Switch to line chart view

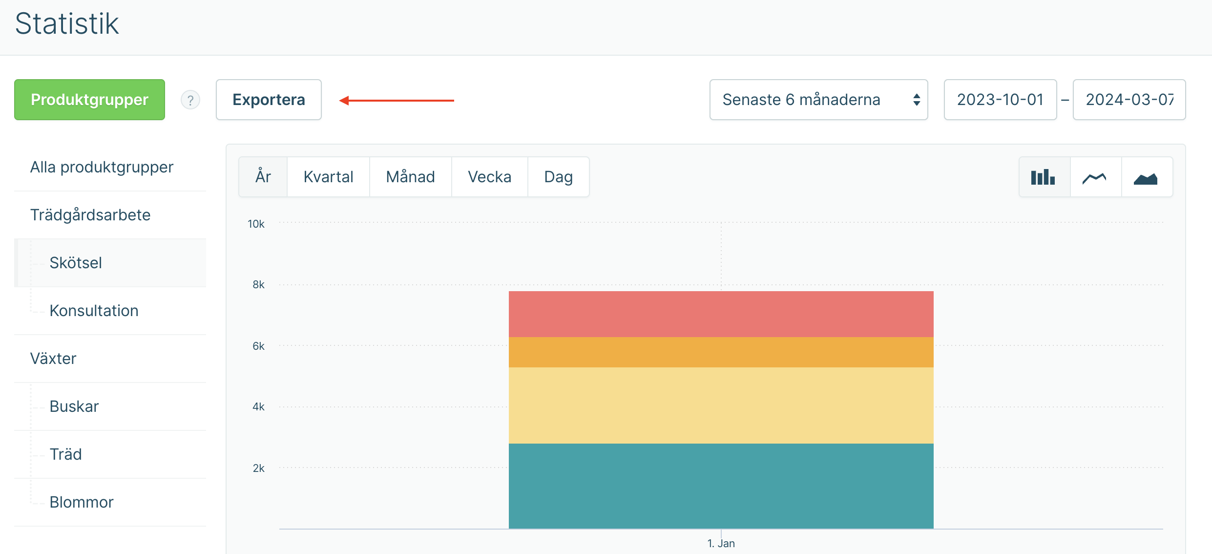pyautogui.click(x=1095, y=177)
